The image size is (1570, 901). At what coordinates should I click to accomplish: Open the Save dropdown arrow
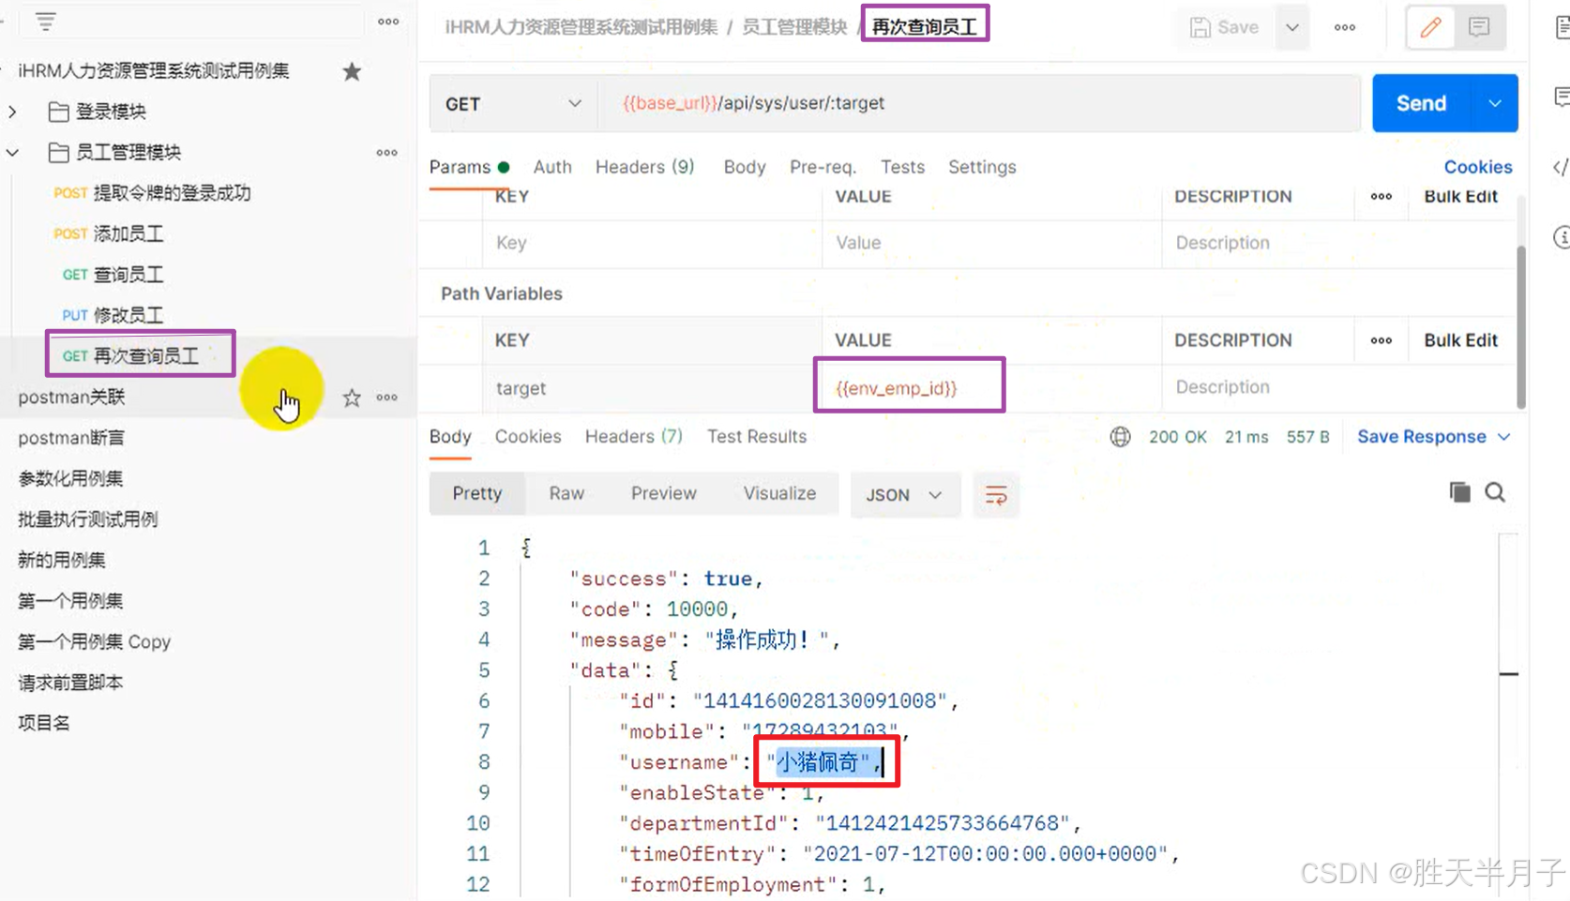pyautogui.click(x=1292, y=27)
